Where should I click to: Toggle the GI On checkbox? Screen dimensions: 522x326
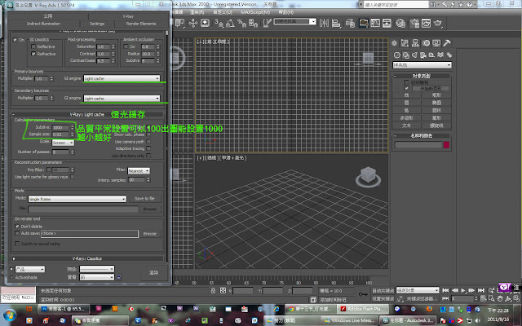coord(15,40)
